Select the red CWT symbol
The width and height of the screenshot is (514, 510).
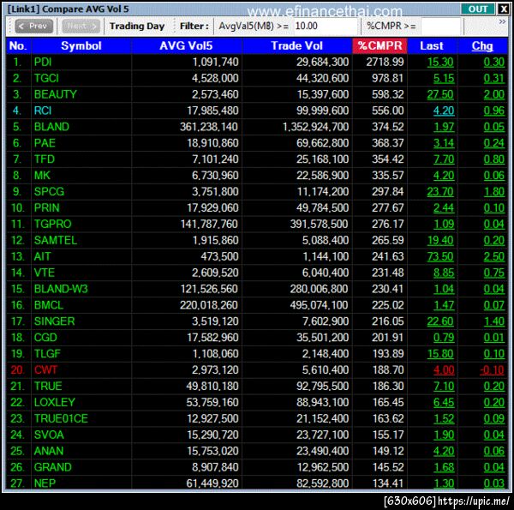pos(45,370)
